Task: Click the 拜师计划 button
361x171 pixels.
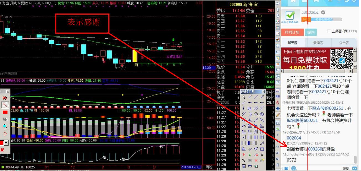Action: click(x=292, y=32)
